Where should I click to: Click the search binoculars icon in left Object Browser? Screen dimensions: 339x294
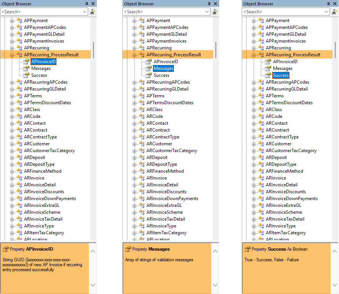click(93, 12)
